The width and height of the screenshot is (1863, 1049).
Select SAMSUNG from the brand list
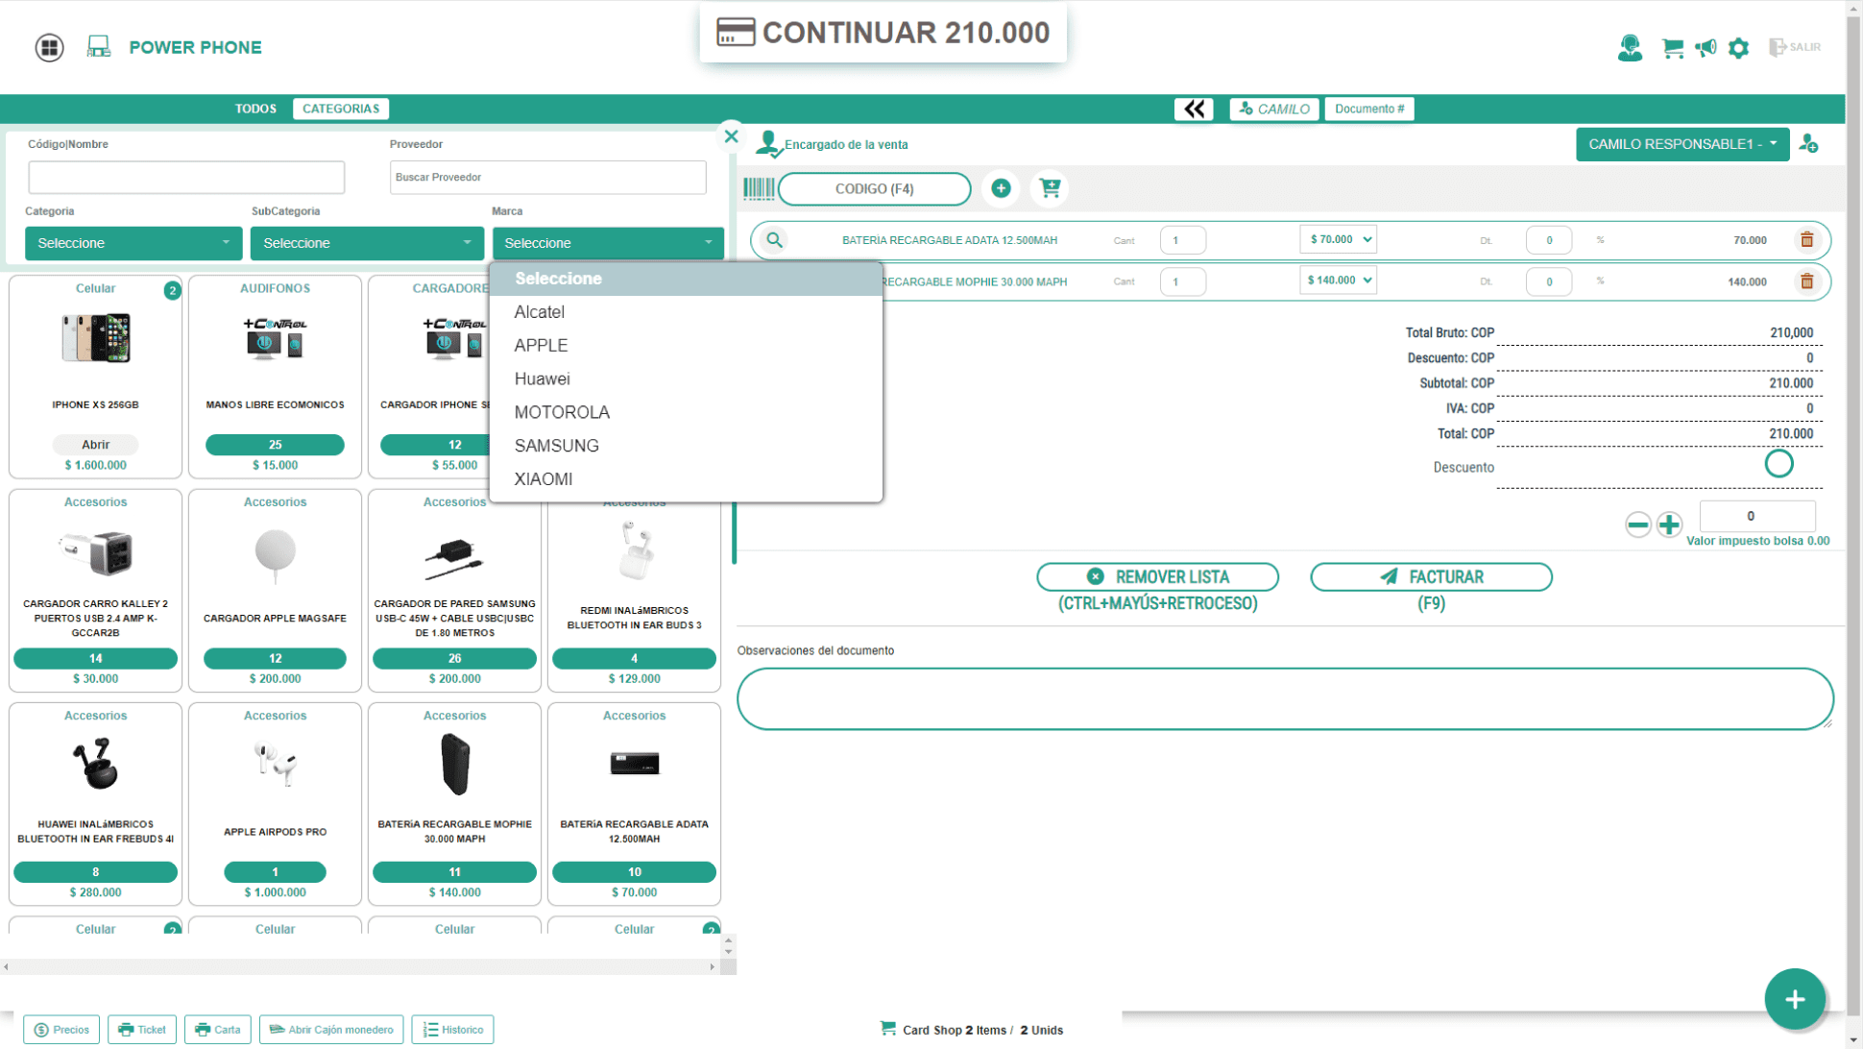(686, 446)
